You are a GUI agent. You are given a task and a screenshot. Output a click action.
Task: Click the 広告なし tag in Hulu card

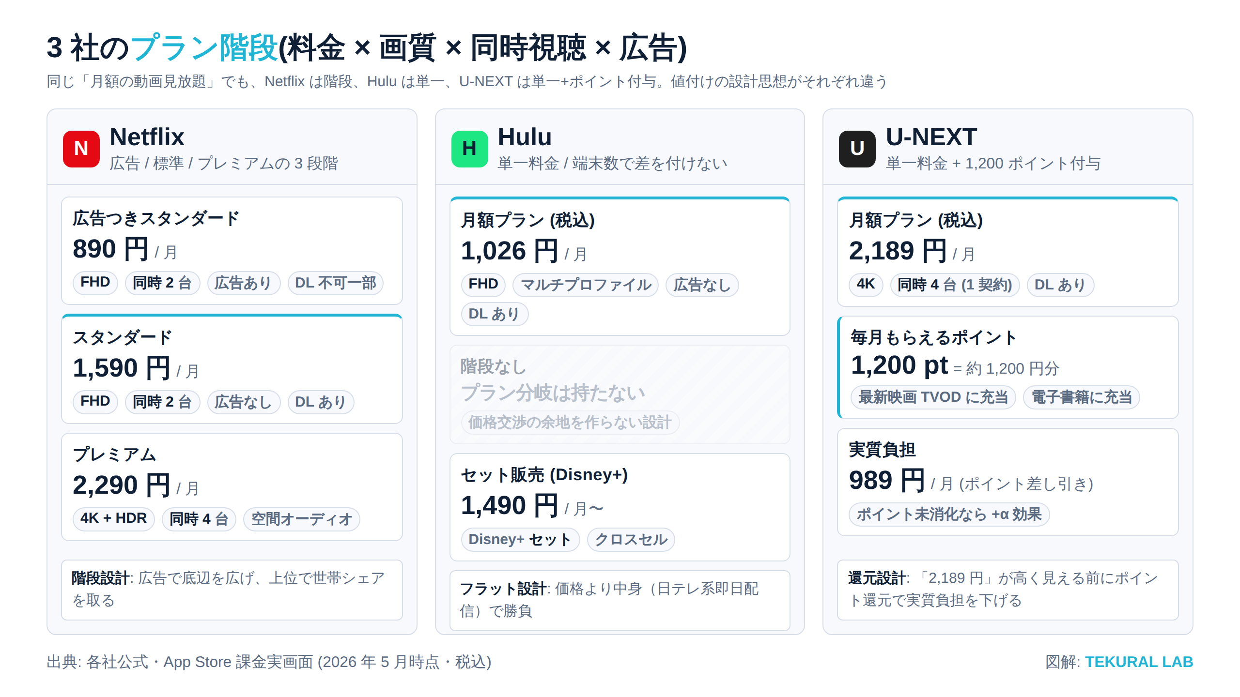(x=702, y=285)
